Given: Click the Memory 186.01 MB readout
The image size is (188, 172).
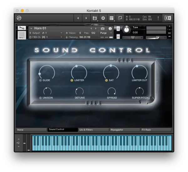Looking at the screenshot, I should click(x=85, y=37).
